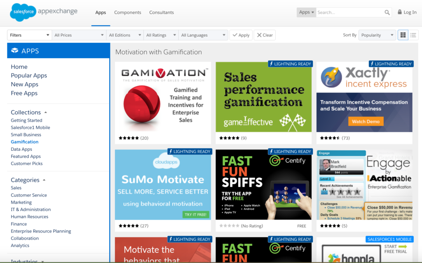
Task: Collapse the Categories section
Action: coord(44,180)
